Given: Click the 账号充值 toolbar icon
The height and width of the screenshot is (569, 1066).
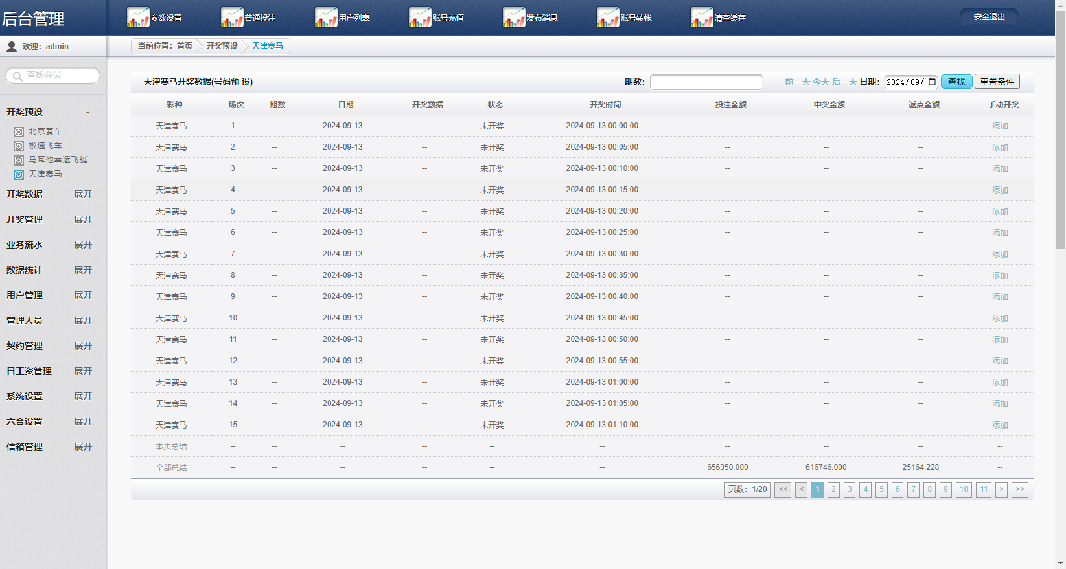Looking at the screenshot, I should 420,17.
